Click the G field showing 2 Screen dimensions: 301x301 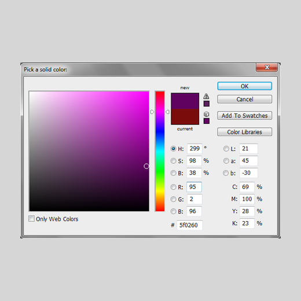pyautogui.click(x=194, y=199)
